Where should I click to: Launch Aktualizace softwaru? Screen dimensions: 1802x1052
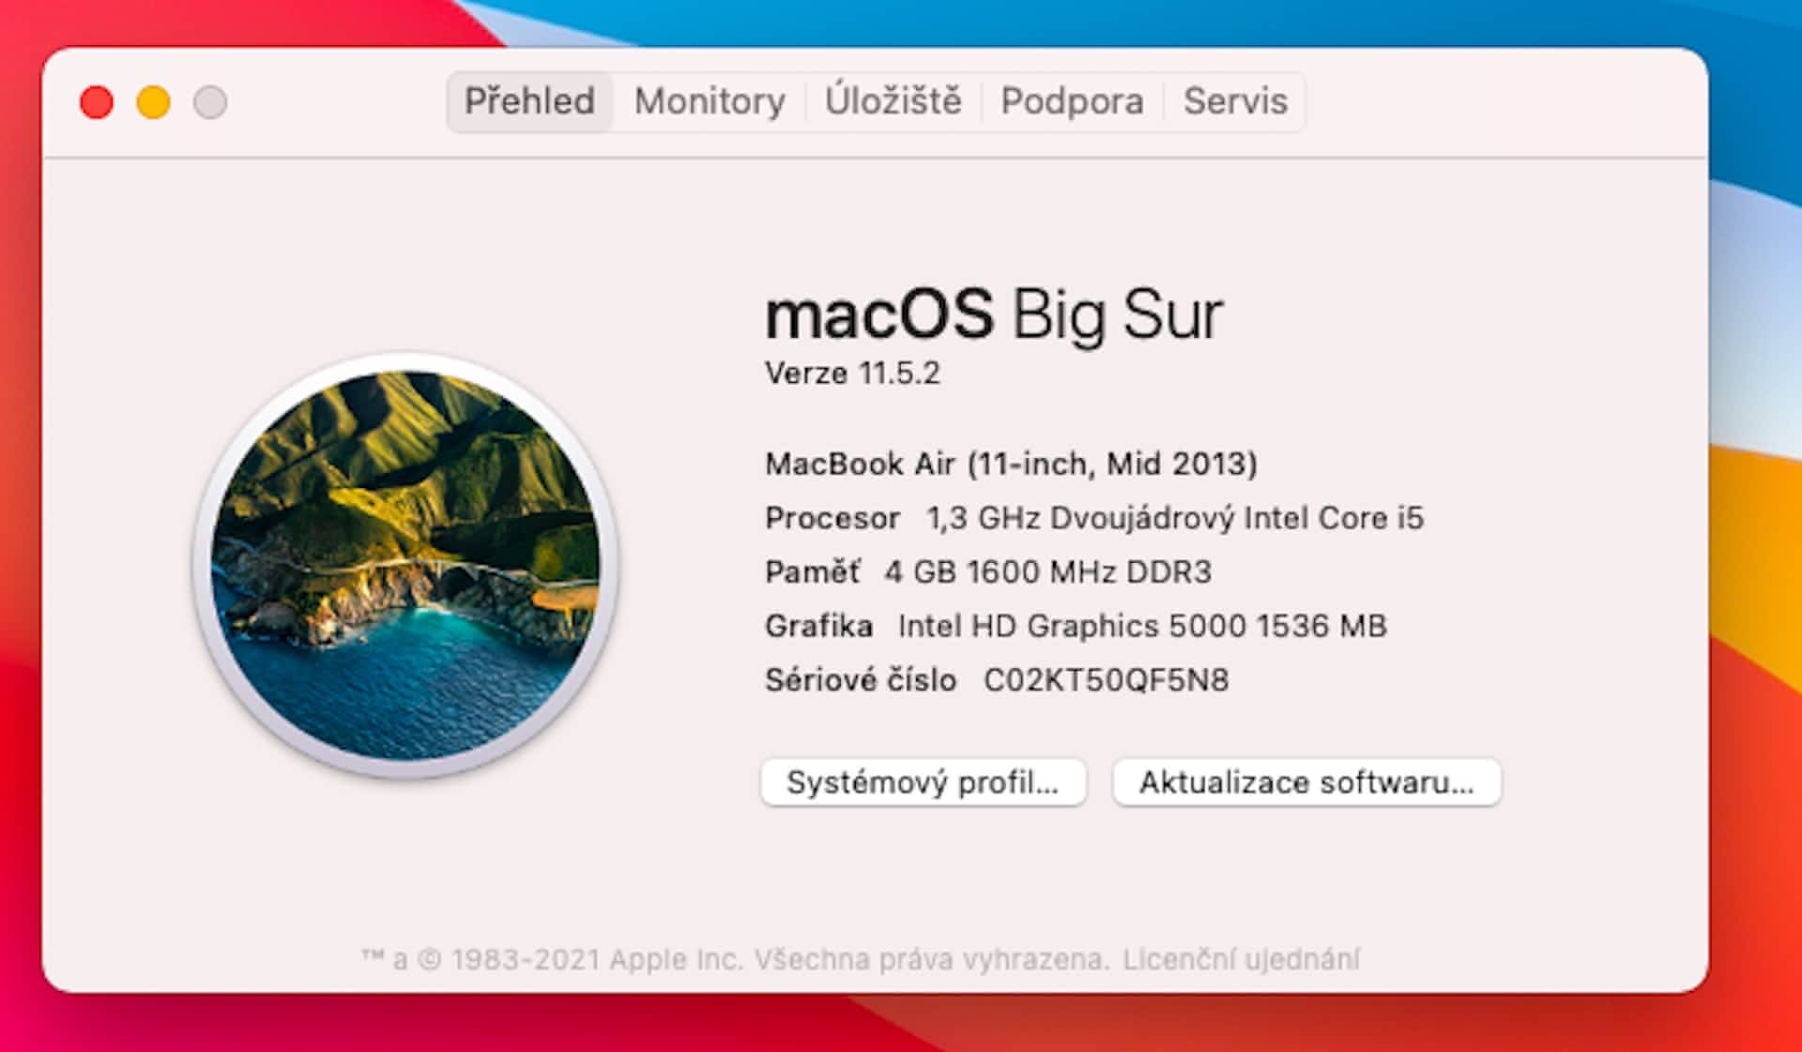[x=1306, y=782]
